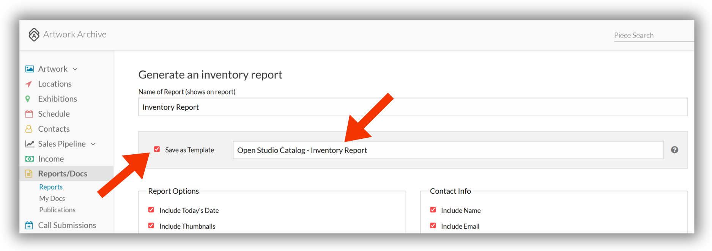This screenshot has height=251, width=712.
Task: Expand the Sales Pipeline chevron
Action: tap(93, 144)
